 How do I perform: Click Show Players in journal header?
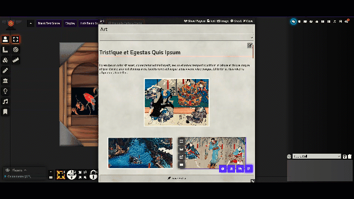click(194, 21)
